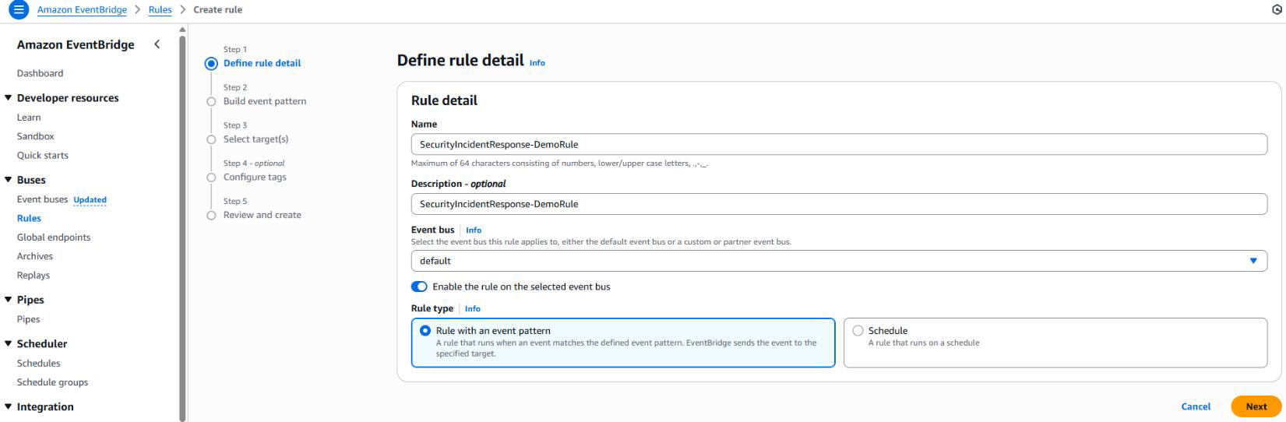
Task: Toggle Enable the rule on selected event bus
Action: click(419, 287)
